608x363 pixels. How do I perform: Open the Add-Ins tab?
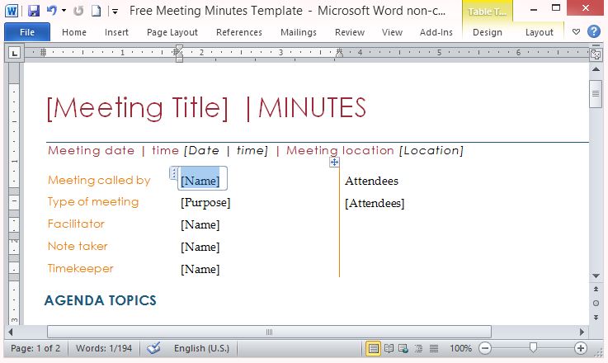436,32
